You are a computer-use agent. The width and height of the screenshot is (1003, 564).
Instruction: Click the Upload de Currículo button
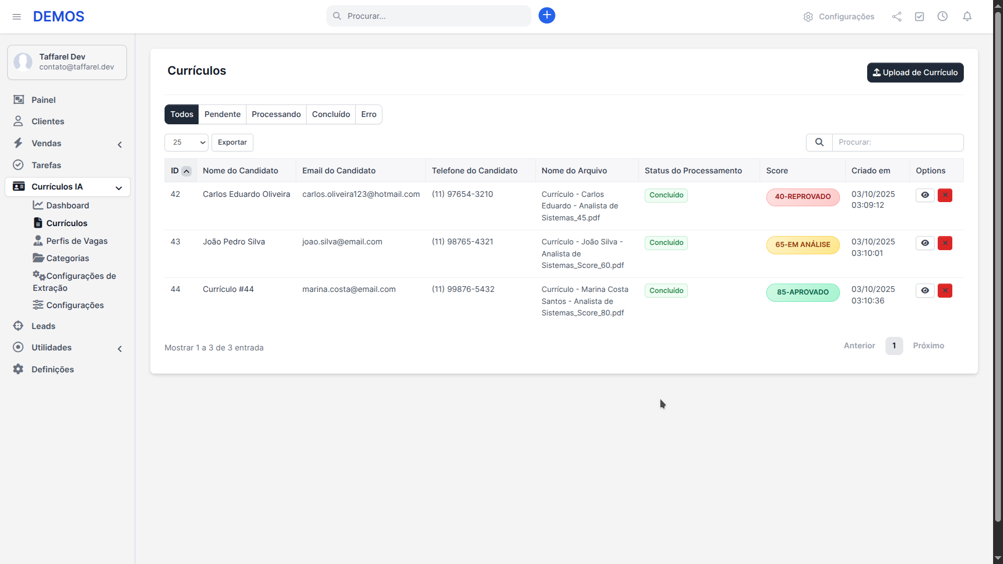tap(915, 72)
